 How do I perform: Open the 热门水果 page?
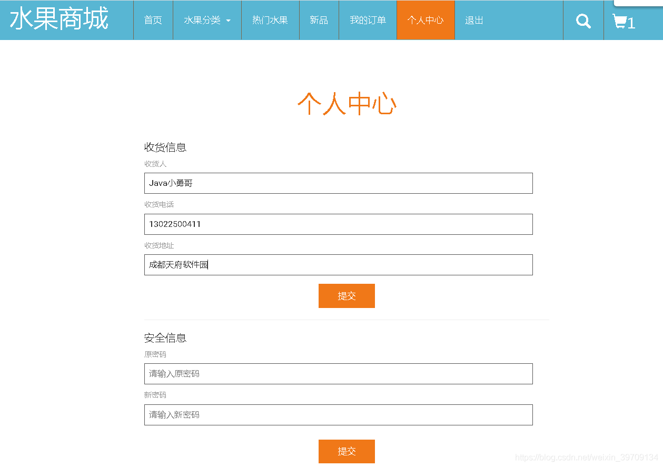pyautogui.click(x=270, y=21)
